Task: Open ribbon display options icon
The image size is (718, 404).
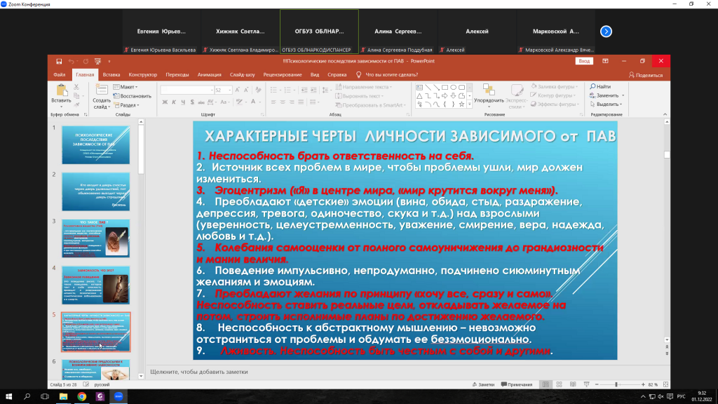Action: 605,62
